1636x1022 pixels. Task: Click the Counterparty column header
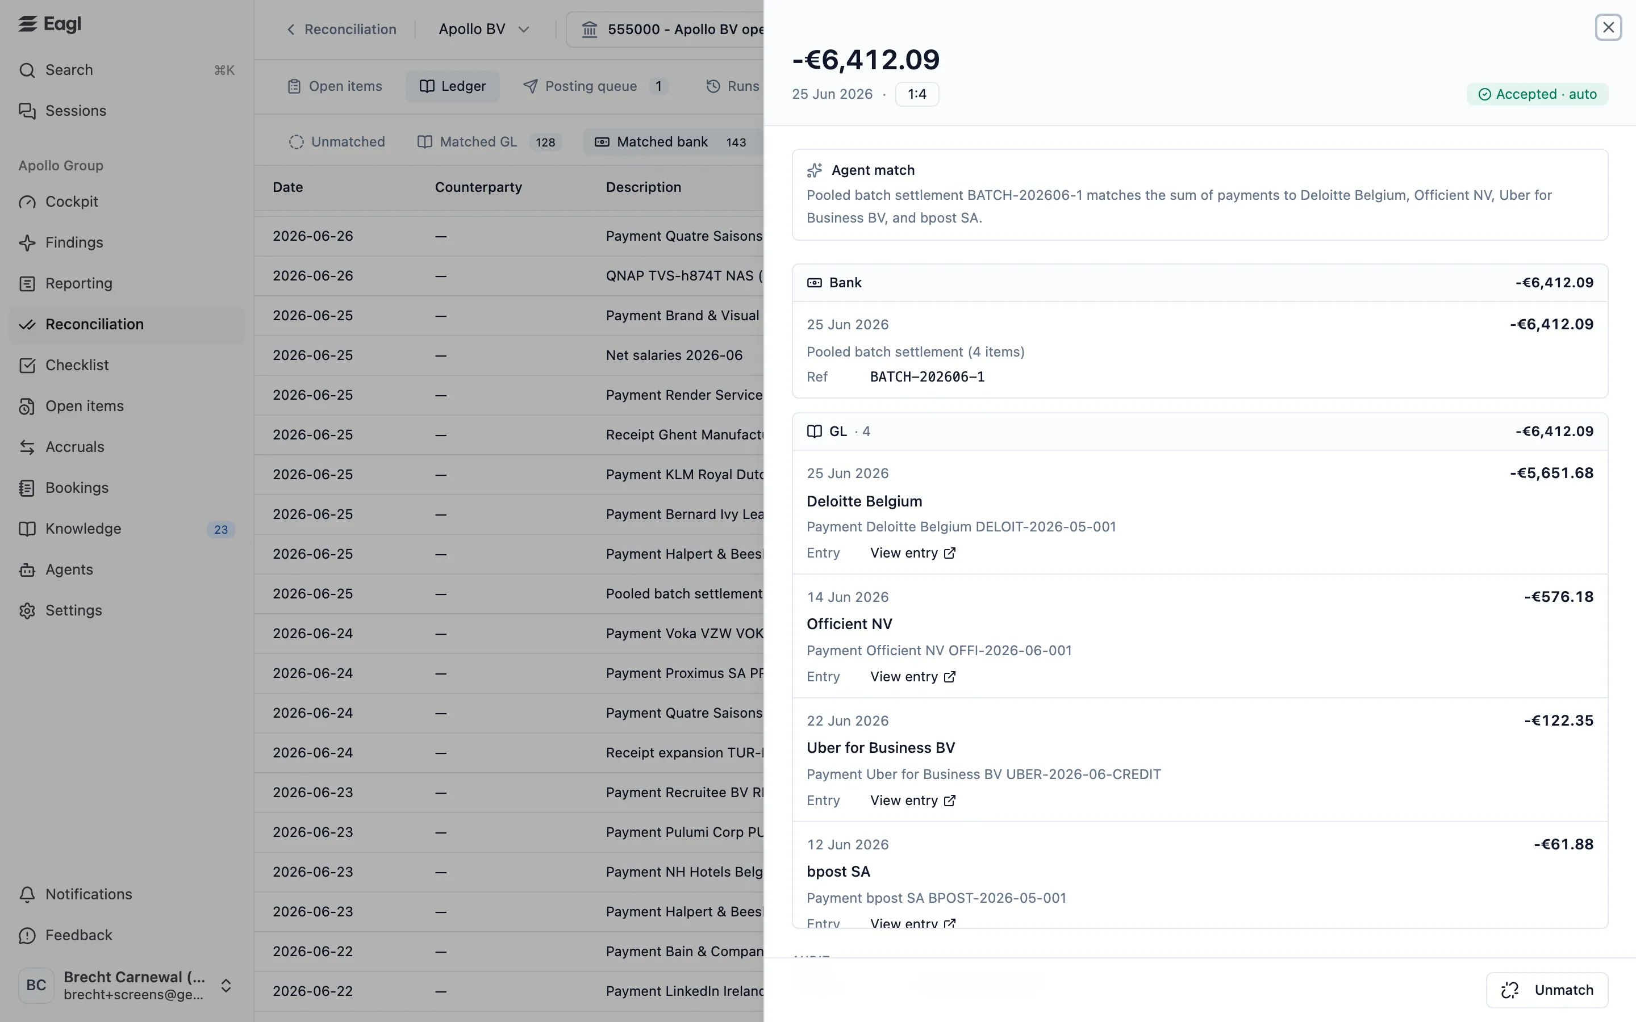coord(478,187)
